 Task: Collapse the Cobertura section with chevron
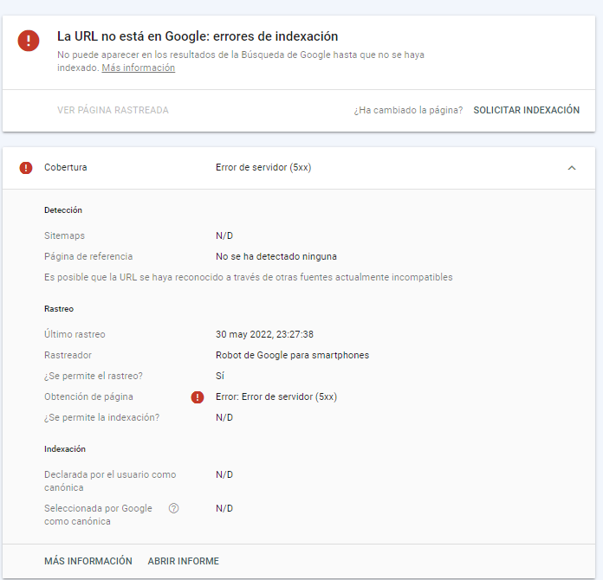(572, 168)
